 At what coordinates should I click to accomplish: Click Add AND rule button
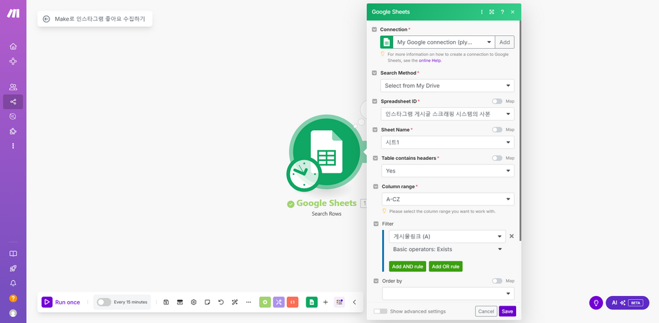[407, 266]
